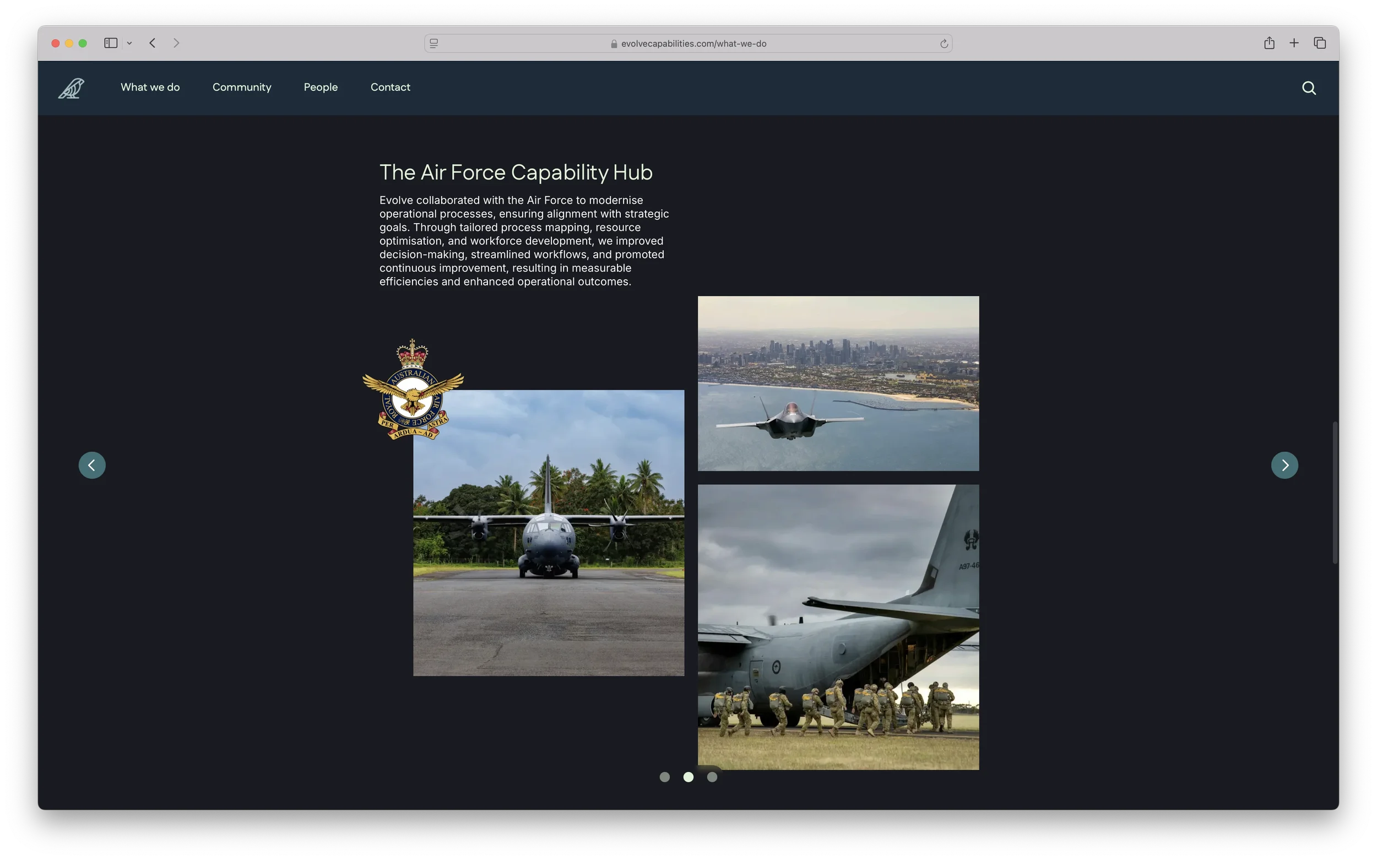The height and width of the screenshot is (860, 1377).
Task: Open the Community nav item
Action: point(242,87)
